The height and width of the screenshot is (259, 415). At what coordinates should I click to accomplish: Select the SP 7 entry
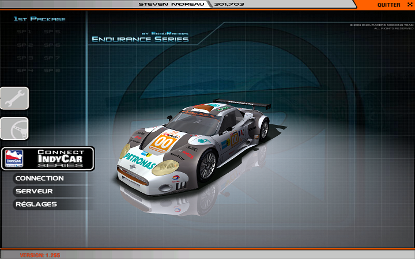pos(52,58)
